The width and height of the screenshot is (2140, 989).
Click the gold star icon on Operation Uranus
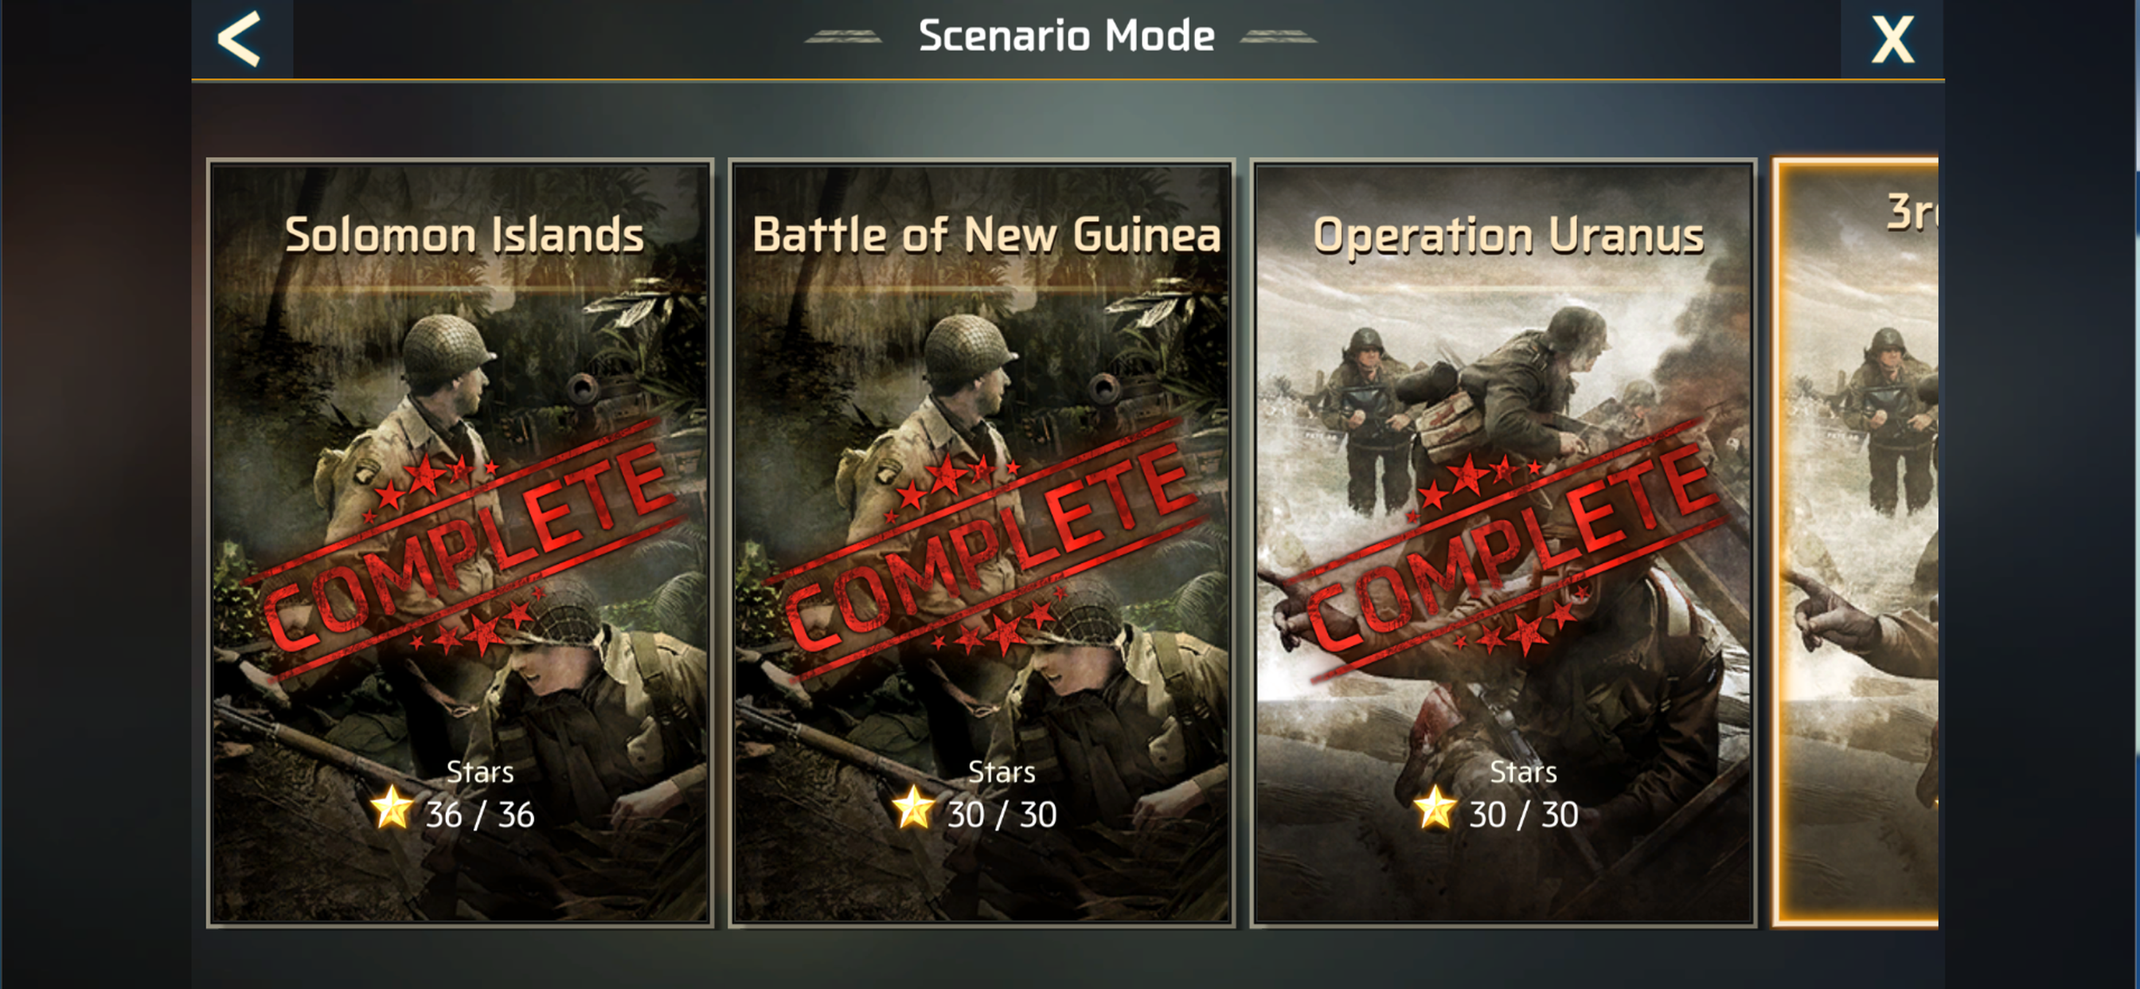coord(1435,809)
